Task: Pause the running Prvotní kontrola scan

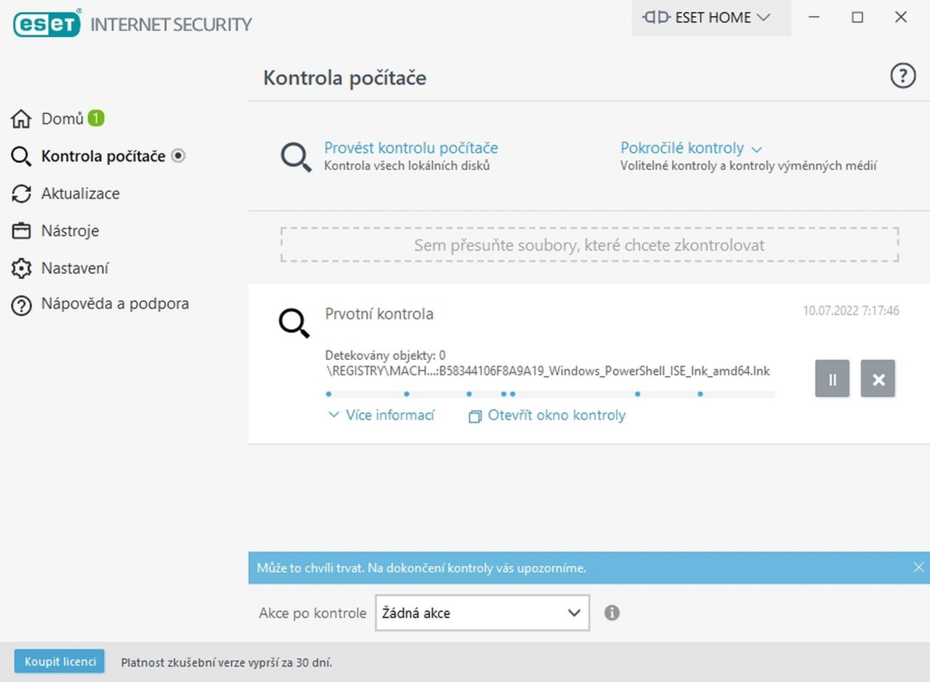Action: 832,379
